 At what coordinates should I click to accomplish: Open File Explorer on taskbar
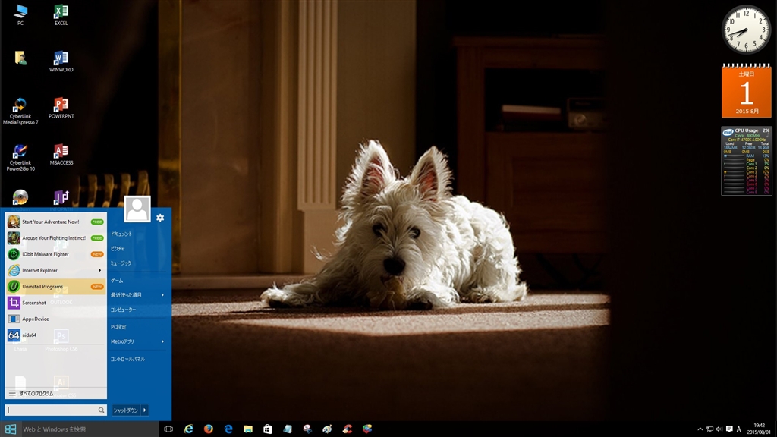[x=248, y=429]
